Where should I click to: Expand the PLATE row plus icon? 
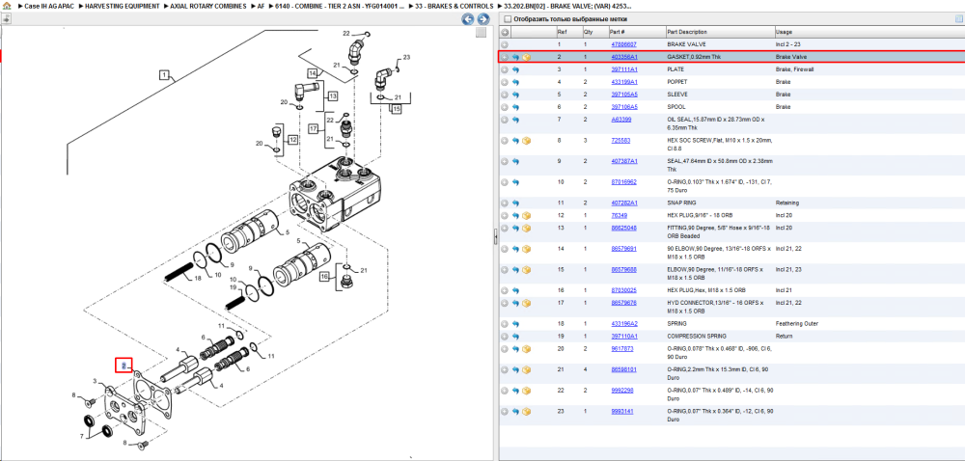(505, 69)
